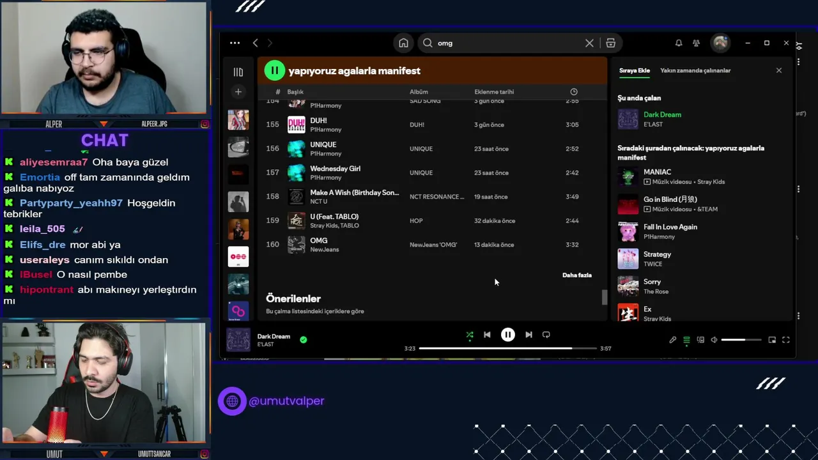
Task: Seek in the song progress bar
Action: click(507, 348)
